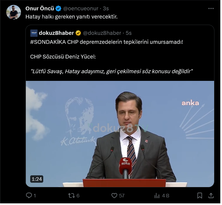Viewport: 222px width, 205px height.
Task: Open dokuz8haber's small avatar logo
Action: [34, 33]
